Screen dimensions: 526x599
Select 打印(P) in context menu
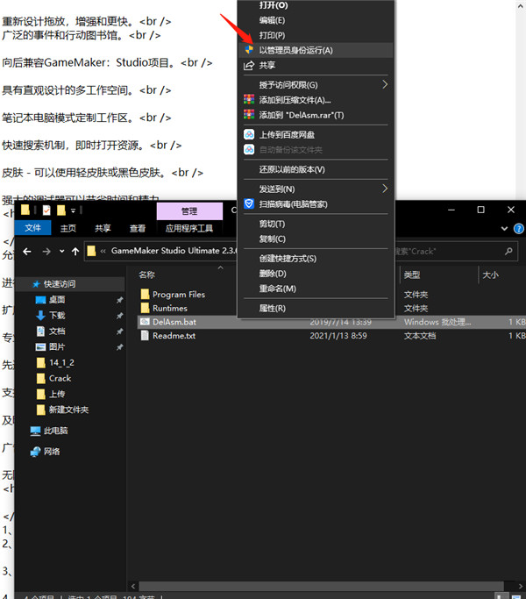[x=316, y=35]
